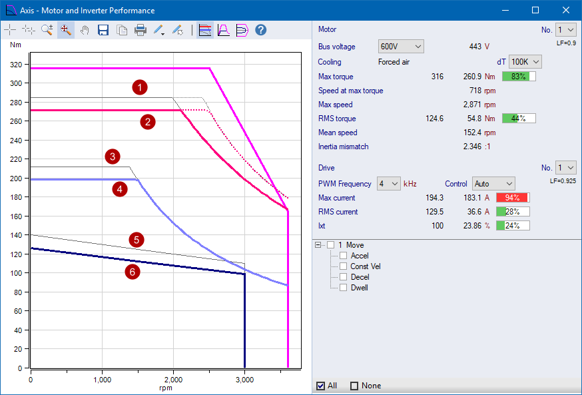Open the help question mark icon
Image resolution: width=582 pixels, height=395 pixels.
click(x=261, y=29)
